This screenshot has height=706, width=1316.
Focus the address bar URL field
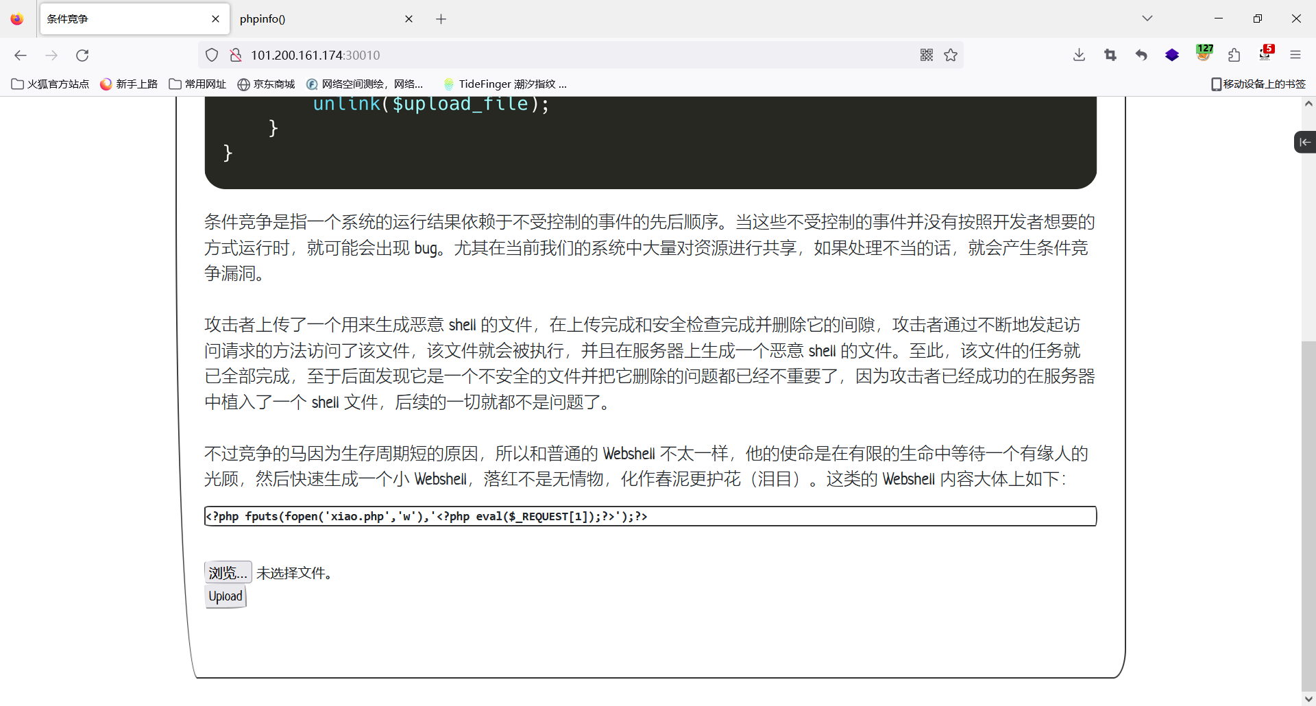[x=579, y=55]
